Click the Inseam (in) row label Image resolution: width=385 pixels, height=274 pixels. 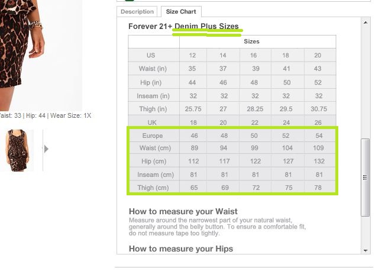pos(153,96)
